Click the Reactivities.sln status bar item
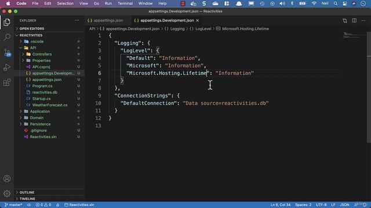 click(79, 205)
